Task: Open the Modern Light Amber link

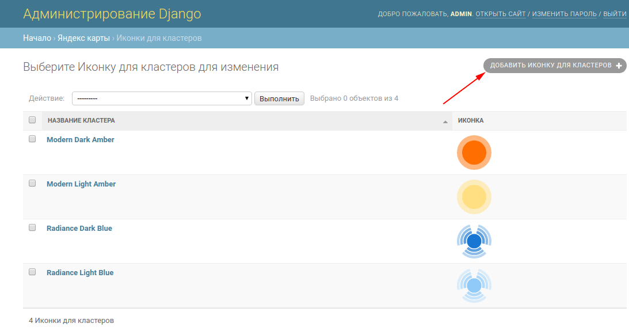Action: [81, 184]
